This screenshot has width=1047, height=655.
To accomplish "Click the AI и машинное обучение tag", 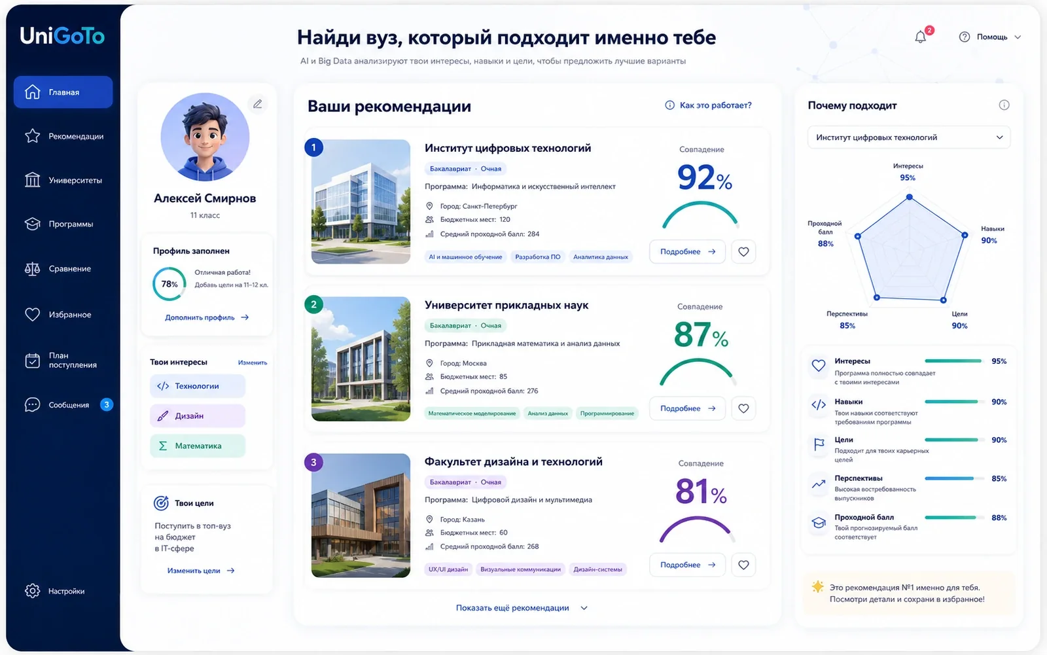I will (465, 257).
